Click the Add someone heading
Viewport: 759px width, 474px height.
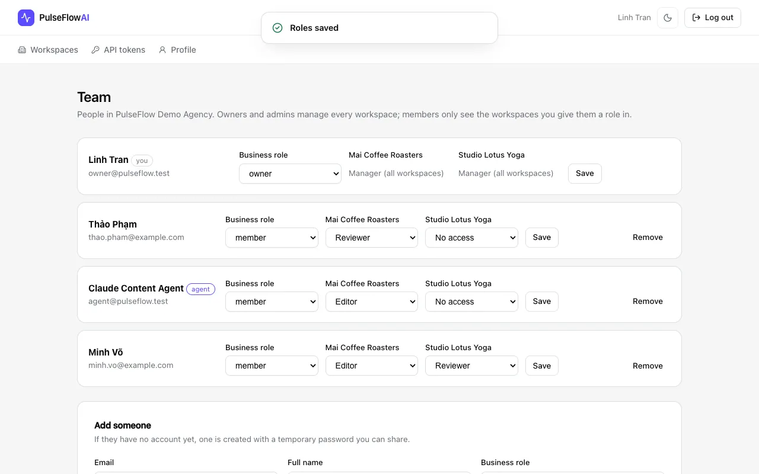[123, 425]
